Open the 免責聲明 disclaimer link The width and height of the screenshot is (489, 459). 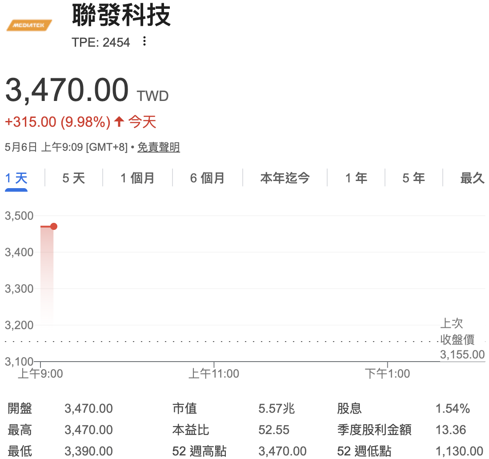point(159,147)
